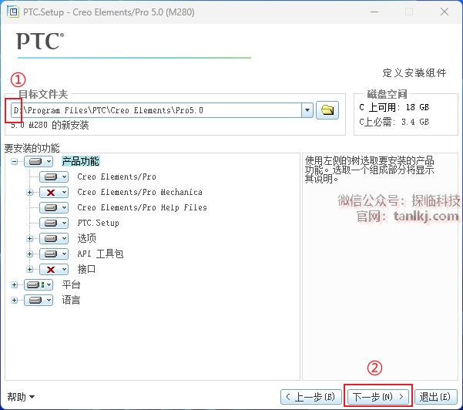Image resolution: width=463 pixels, height=410 pixels.
Task: Select the 语言 tree label
Action: click(x=71, y=300)
